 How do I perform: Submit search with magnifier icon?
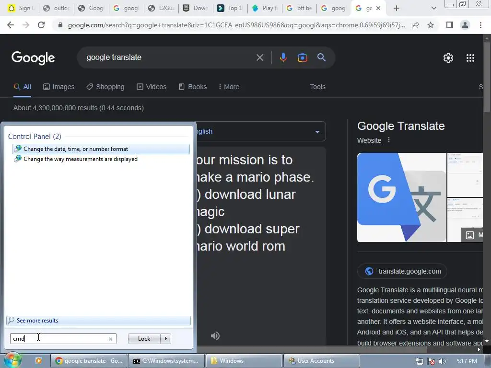pyautogui.click(x=321, y=57)
